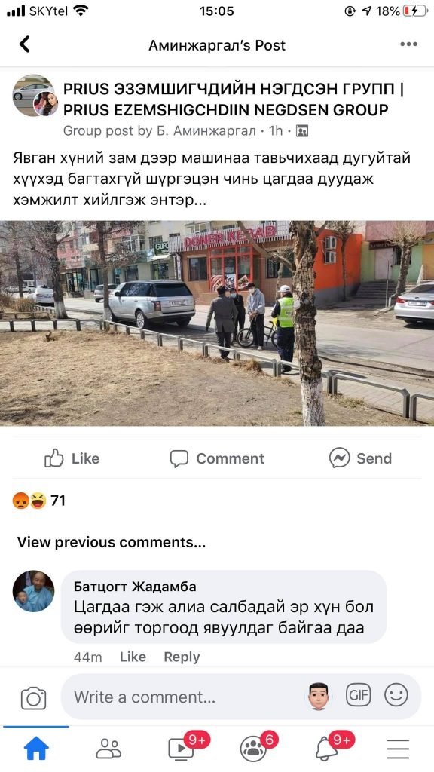
Task: Expand View previous comments
Action: (x=112, y=542)
